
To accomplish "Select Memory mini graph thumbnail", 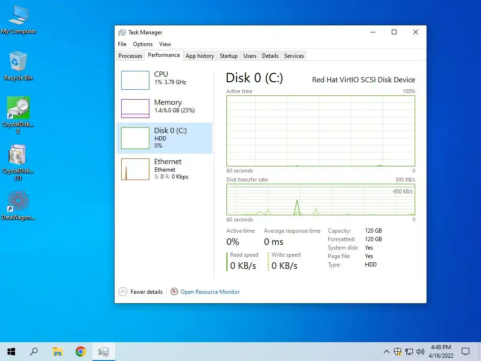I will (135, 109).
